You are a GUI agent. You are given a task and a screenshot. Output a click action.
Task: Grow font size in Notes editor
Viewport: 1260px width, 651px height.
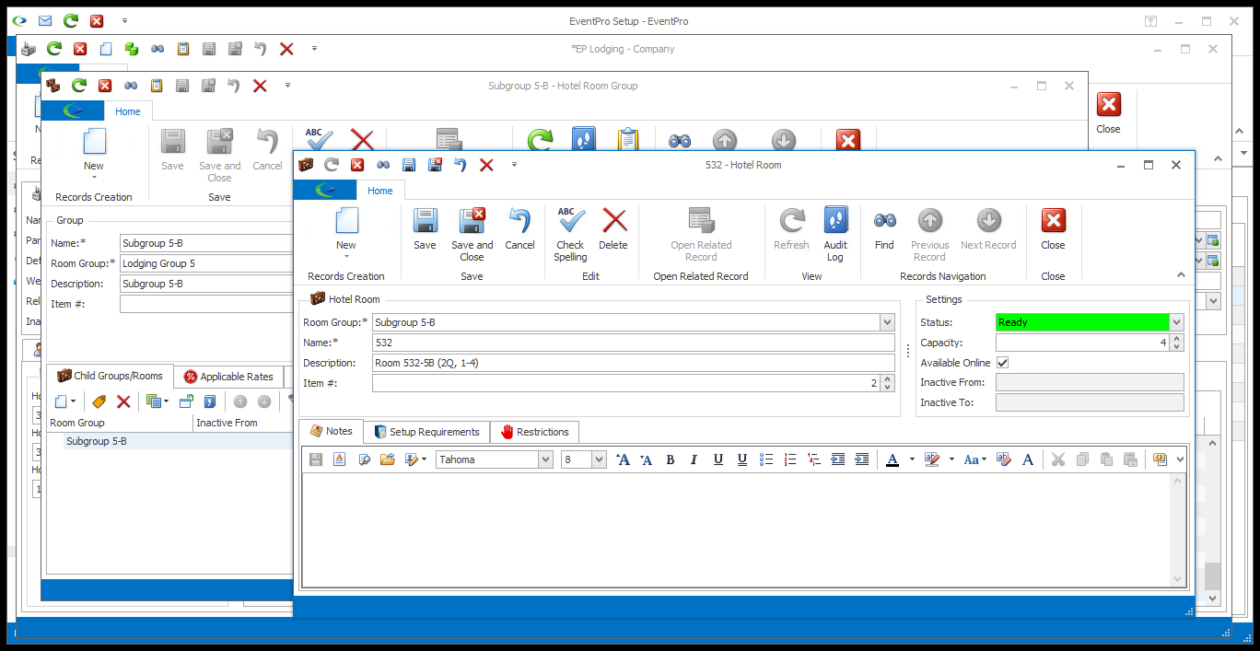click(x=623, y=459)
